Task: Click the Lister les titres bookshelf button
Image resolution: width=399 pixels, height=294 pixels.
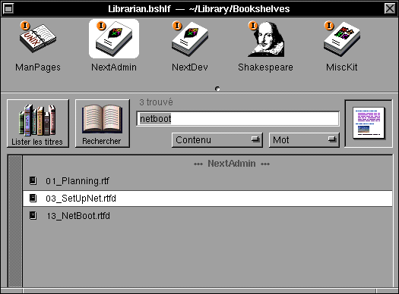Action: (38, 124)
